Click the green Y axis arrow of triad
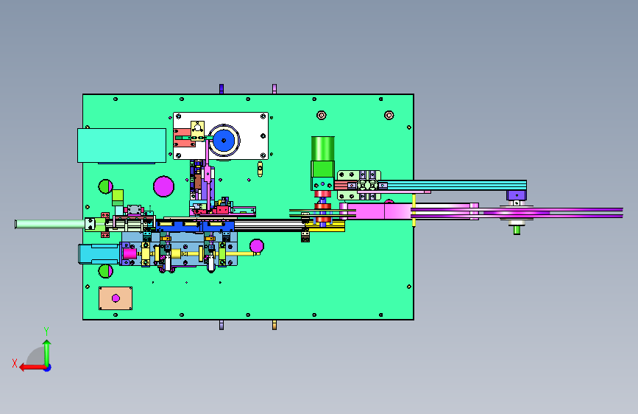This screenshot has height=414, width=638. click(x=47, y=353)
